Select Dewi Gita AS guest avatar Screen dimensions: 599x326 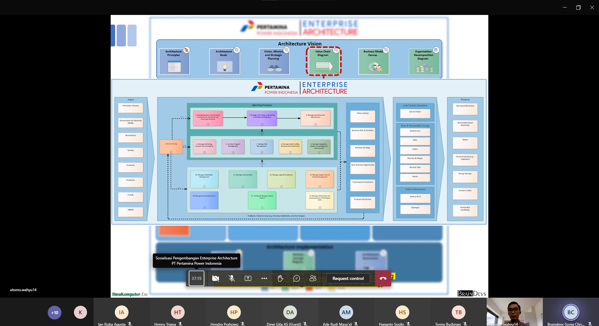point(290,312)
